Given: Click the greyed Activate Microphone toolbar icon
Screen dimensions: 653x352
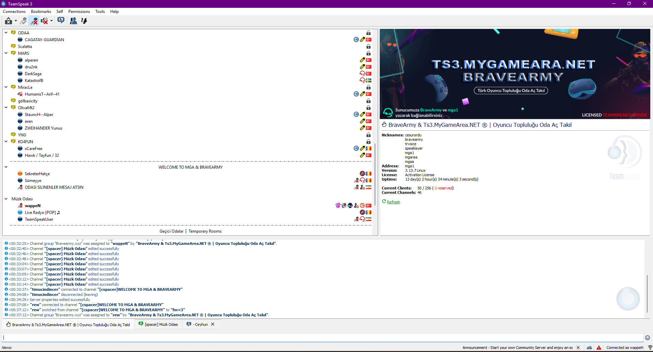Looking at the screenshot, I should tap(23, 21).
